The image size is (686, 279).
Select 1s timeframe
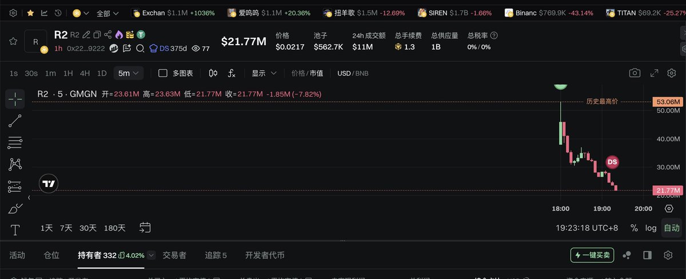[14, 73]
